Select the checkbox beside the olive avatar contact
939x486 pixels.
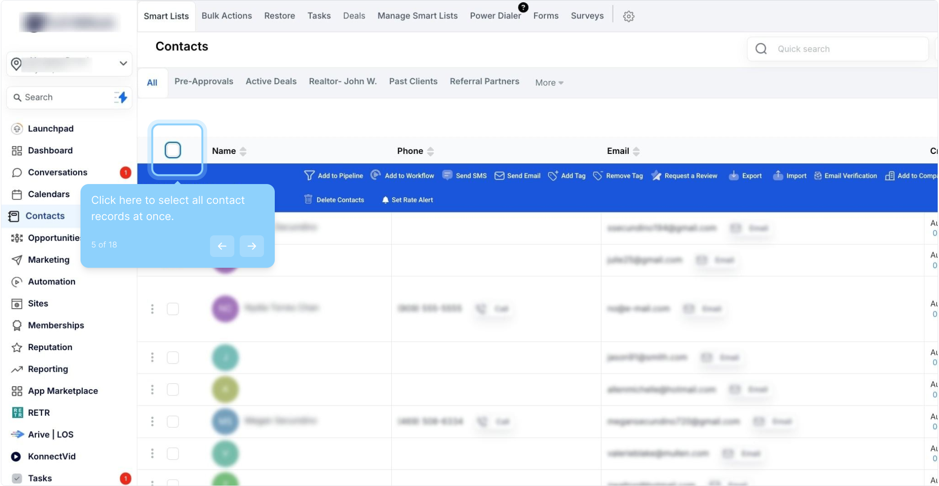coord(173,389)
